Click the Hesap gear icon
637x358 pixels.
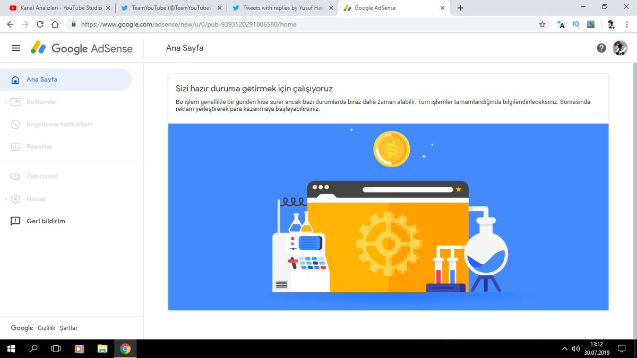pos(15,199)
